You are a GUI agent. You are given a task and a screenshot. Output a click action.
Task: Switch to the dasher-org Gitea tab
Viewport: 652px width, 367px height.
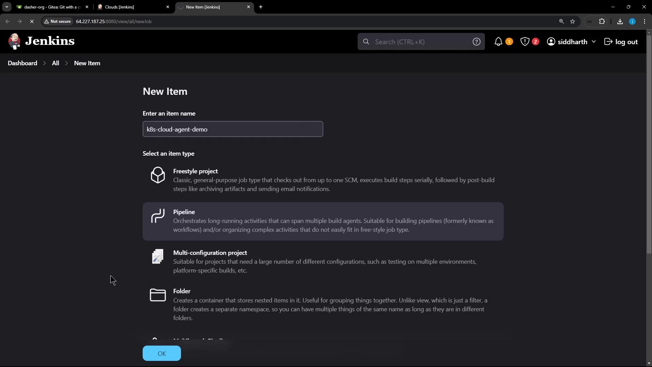tap(51, 7)
